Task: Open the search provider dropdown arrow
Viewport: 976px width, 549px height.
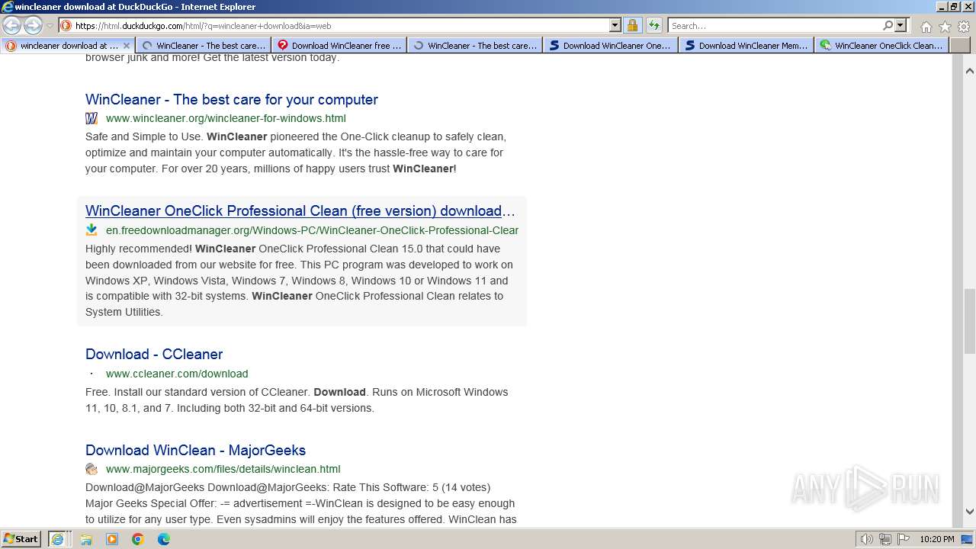Action: (x=901, y=25)
